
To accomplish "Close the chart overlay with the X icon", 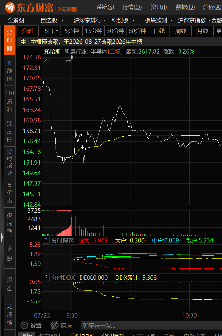I will [x=45, y=61].
